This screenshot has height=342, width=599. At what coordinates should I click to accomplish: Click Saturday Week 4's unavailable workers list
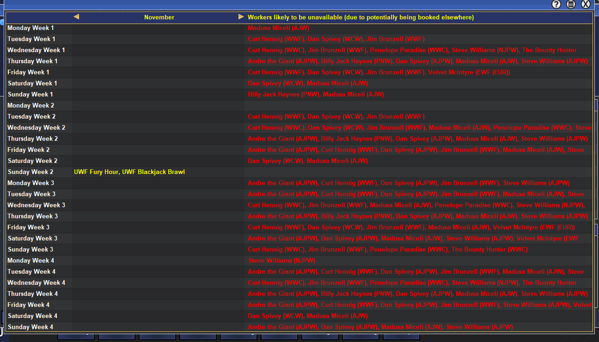pyautogui.click(x=308, y=316)
